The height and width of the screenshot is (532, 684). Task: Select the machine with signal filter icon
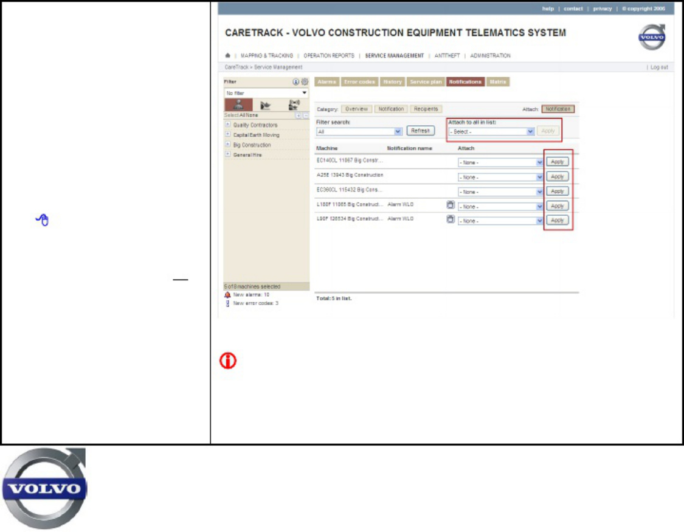294,105
